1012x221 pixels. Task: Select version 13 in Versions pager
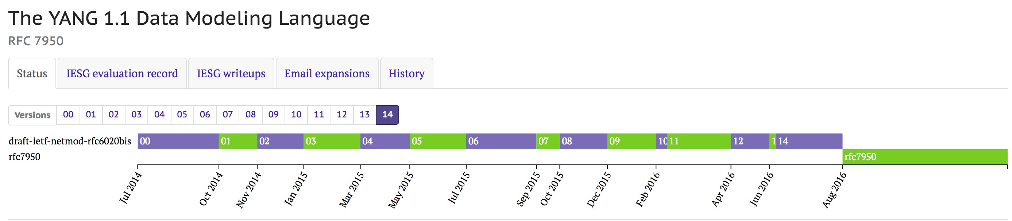(364, 115)
